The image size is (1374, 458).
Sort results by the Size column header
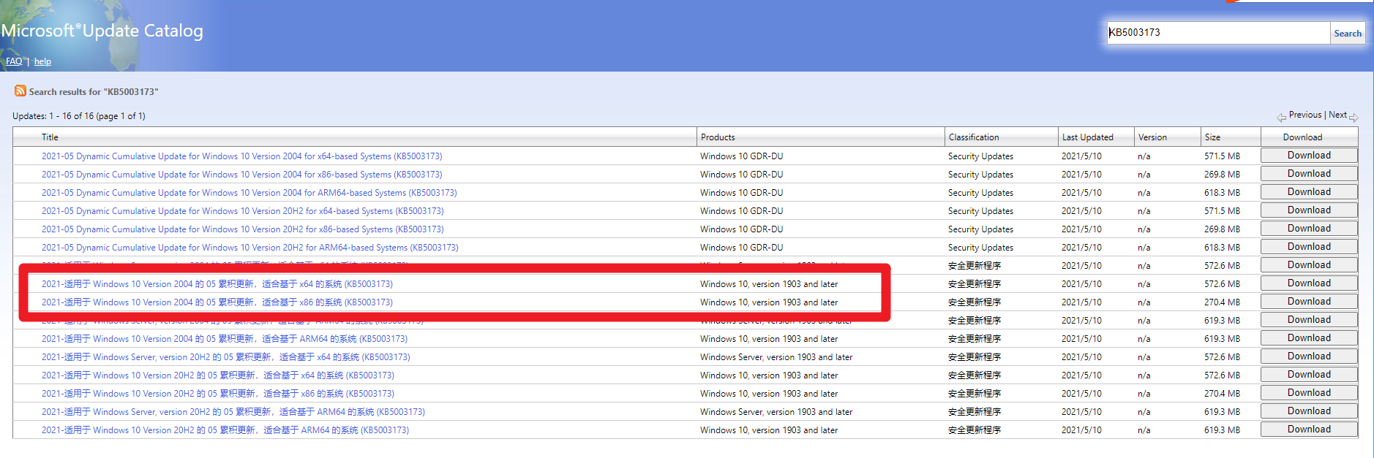[1212, 137]
